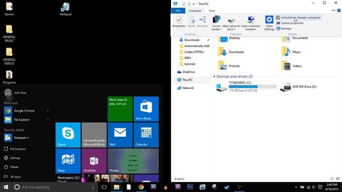Click the Josh Ross user account

click(15, 93)
